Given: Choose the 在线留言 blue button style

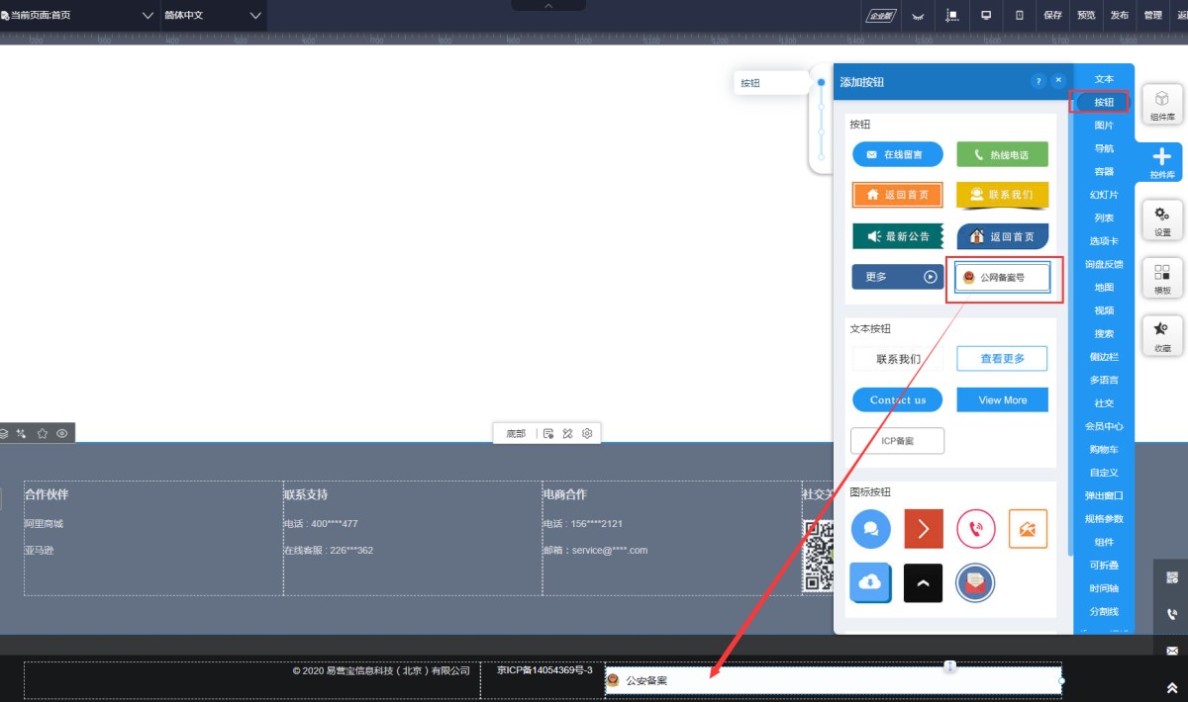Looking at the screenshot, I should pyautogui.click(x=898, y=154).
